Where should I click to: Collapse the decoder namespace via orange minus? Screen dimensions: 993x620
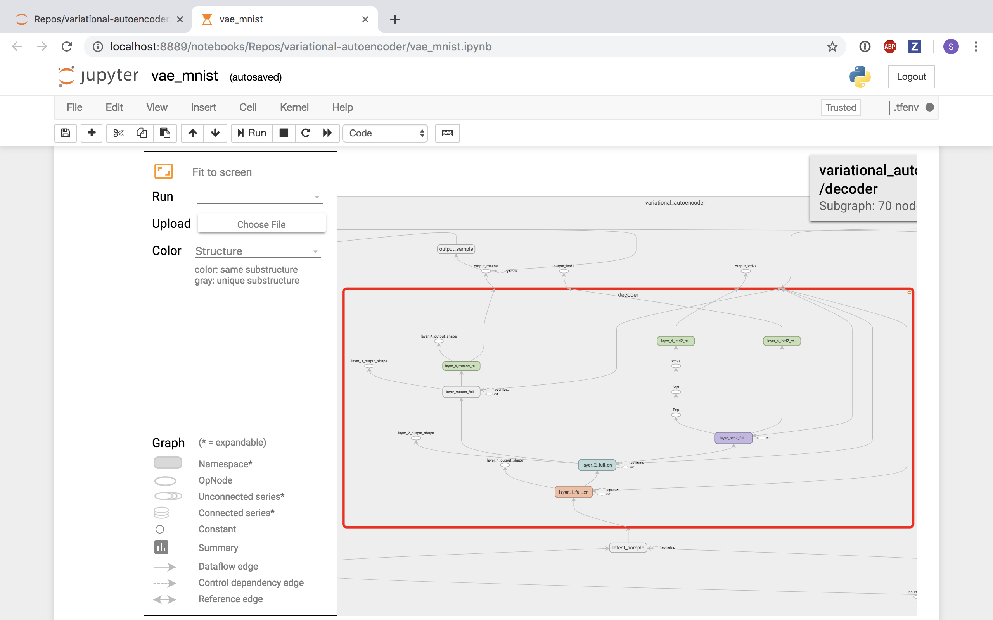coord(909,292)
